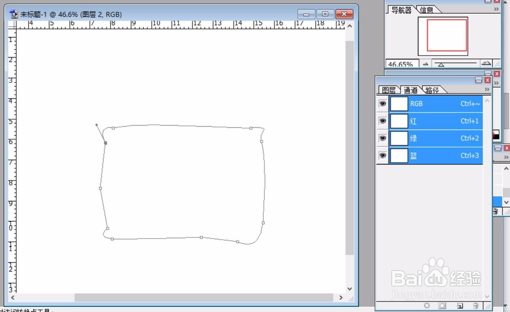Screen dimensions: 510x312
Task: Select the RGB composite channel row
Action: point(436,103)
